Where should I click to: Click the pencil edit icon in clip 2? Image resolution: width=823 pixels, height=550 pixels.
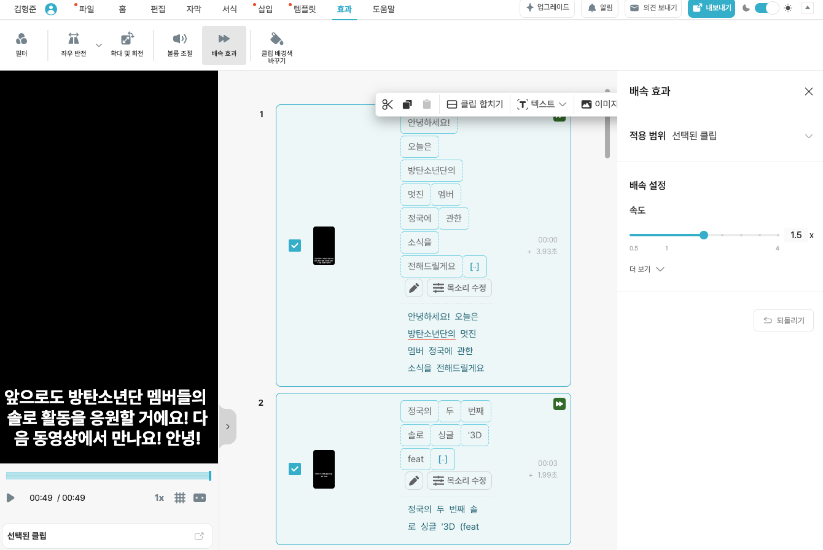click(414, 481)
